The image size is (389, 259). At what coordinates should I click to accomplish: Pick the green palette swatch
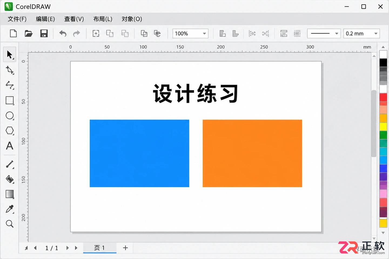[x=383, y=135]
